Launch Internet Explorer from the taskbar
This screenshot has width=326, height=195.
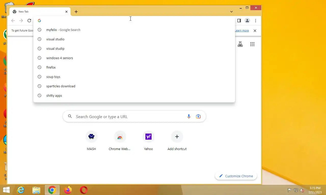pos(21,190)
